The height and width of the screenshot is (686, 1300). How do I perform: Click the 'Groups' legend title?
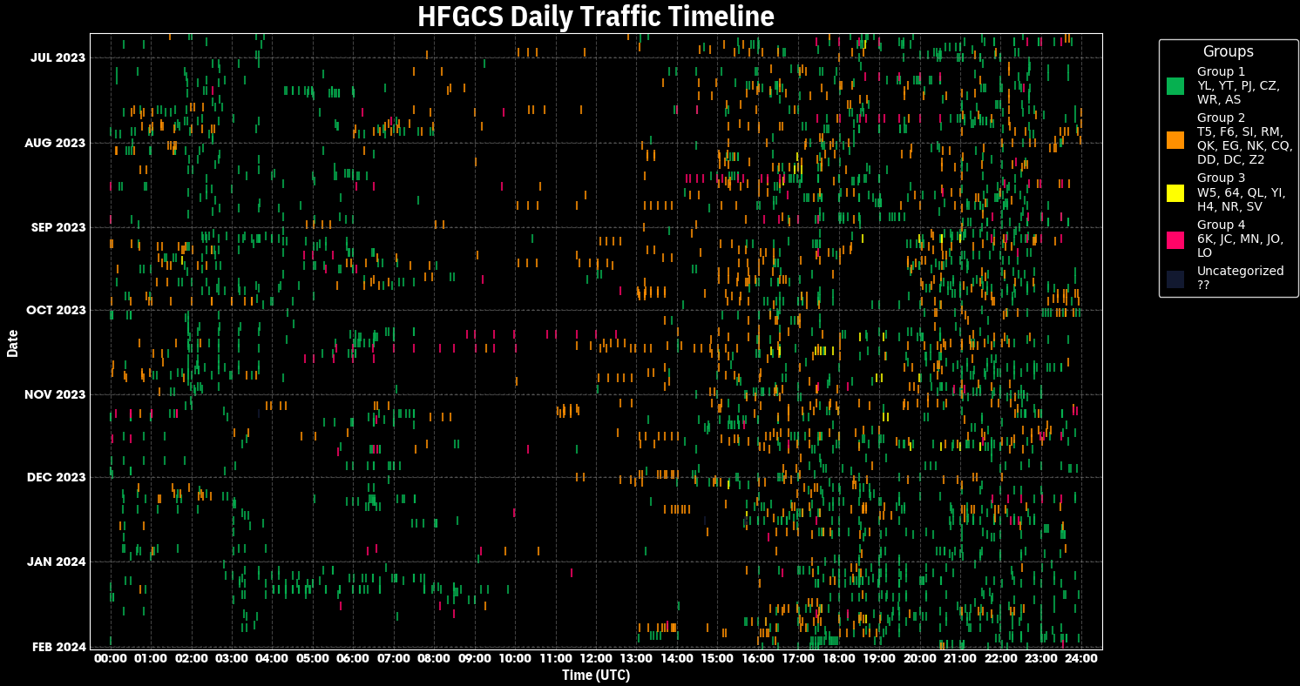1228,51
